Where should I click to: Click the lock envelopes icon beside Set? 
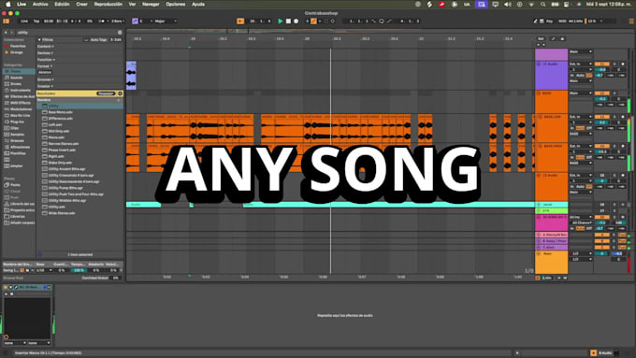click(562, 39)
